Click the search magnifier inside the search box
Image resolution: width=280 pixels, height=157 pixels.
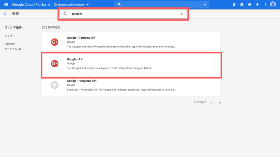65,14
